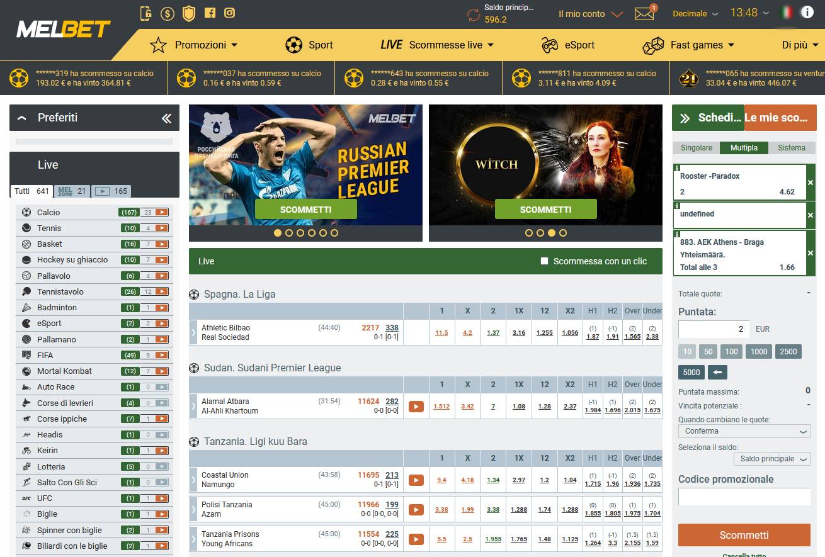Open Athletic Bilbao vs Real Sociedad match

[x=225, y=332]
